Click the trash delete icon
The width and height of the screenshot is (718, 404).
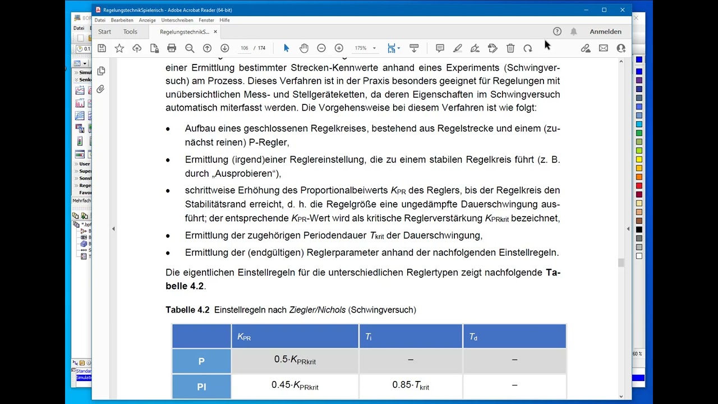(x=510, y=48)
